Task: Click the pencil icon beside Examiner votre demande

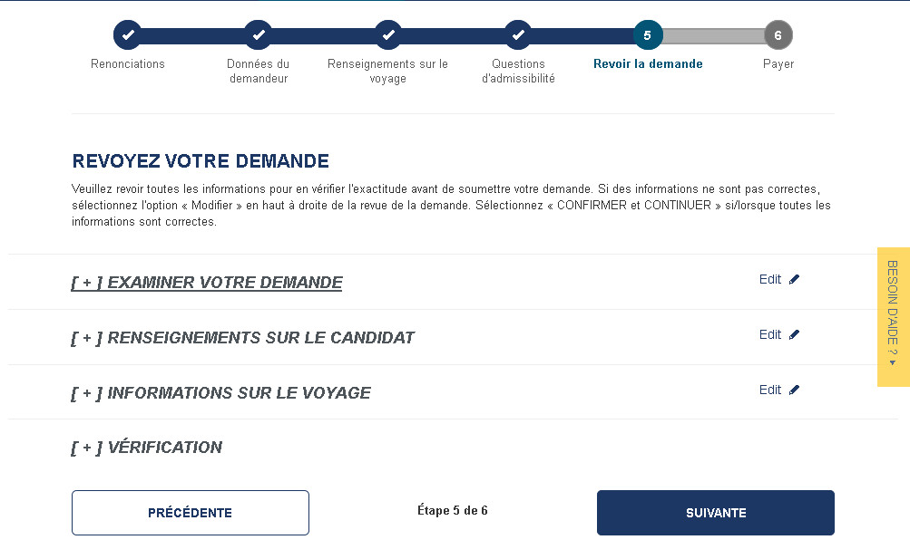Action: coord(796,279)
